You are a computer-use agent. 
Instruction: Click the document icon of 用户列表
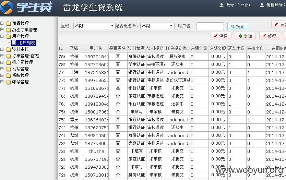click(14, 43)
